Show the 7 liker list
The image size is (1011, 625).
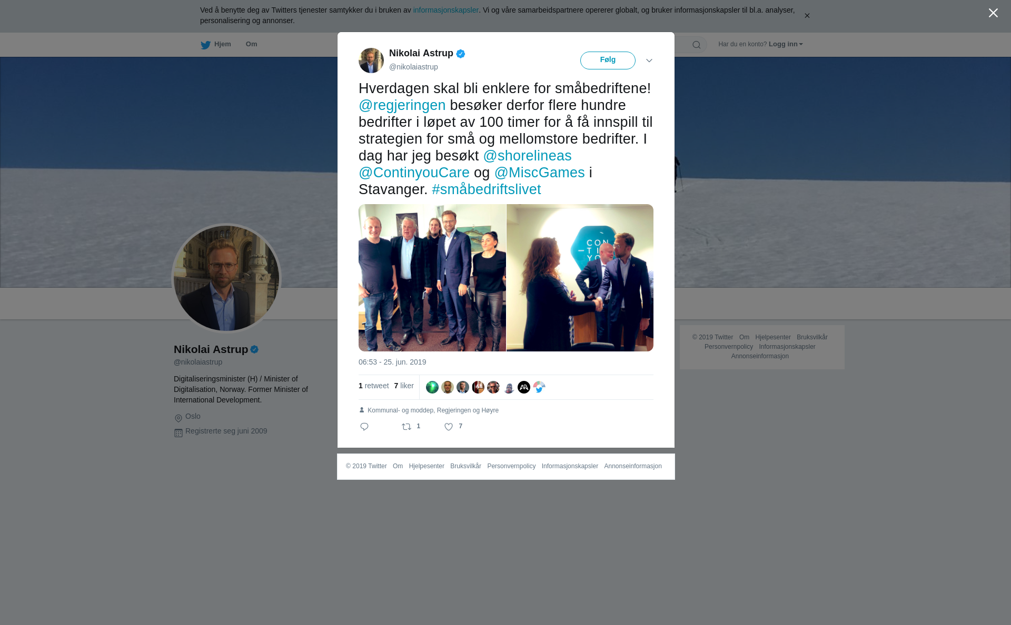[x=404, y=386]
